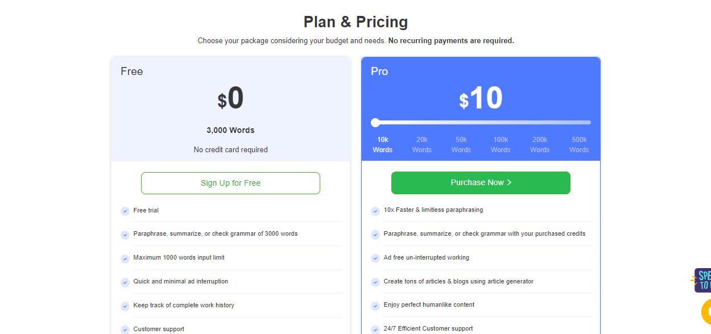This screenshot has width=711, height=334.
Task: Choose the 20k Words pricing tier
Action: pyautogui.click(x=422, y=145)
